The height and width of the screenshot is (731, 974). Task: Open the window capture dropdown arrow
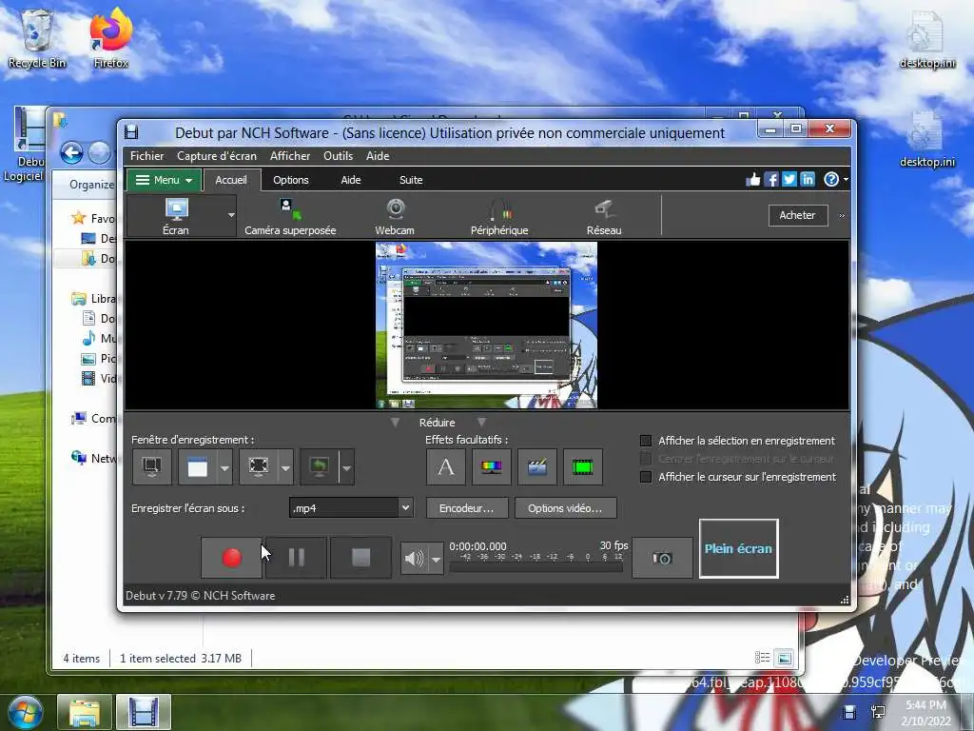click(x=224, y=466)
